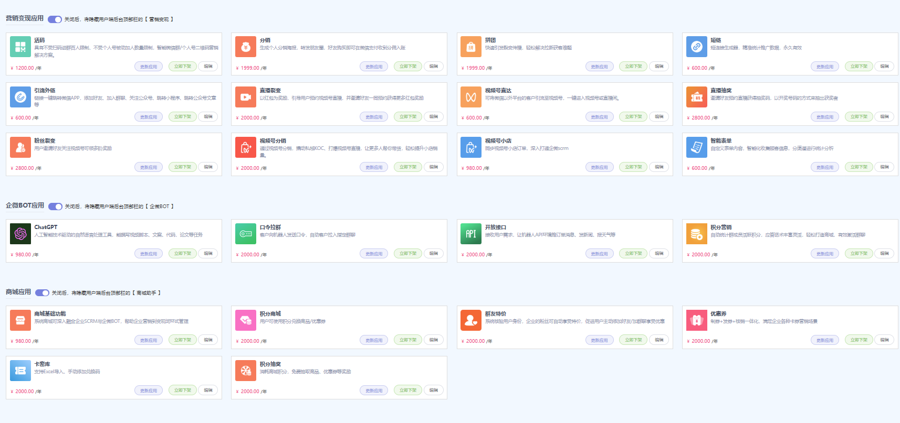Click the 卡密库 card icon
The image size is (900, 423).
(x=20, y=371)
